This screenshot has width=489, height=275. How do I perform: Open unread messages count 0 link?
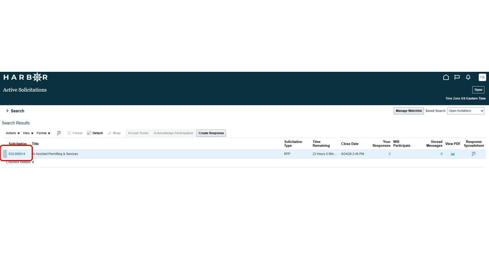tap(441, 154)
